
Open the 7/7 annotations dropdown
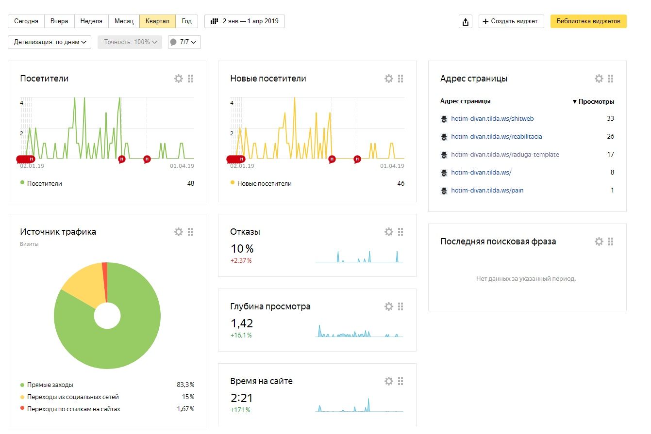tap(184, 42)
